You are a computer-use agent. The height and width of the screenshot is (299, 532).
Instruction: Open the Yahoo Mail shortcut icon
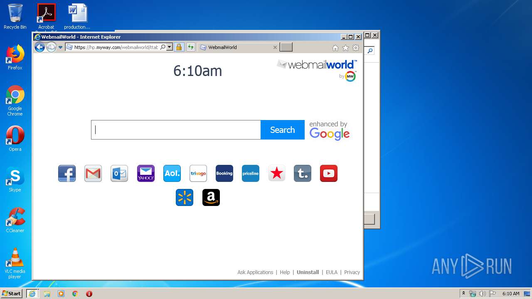pos(146,174)
